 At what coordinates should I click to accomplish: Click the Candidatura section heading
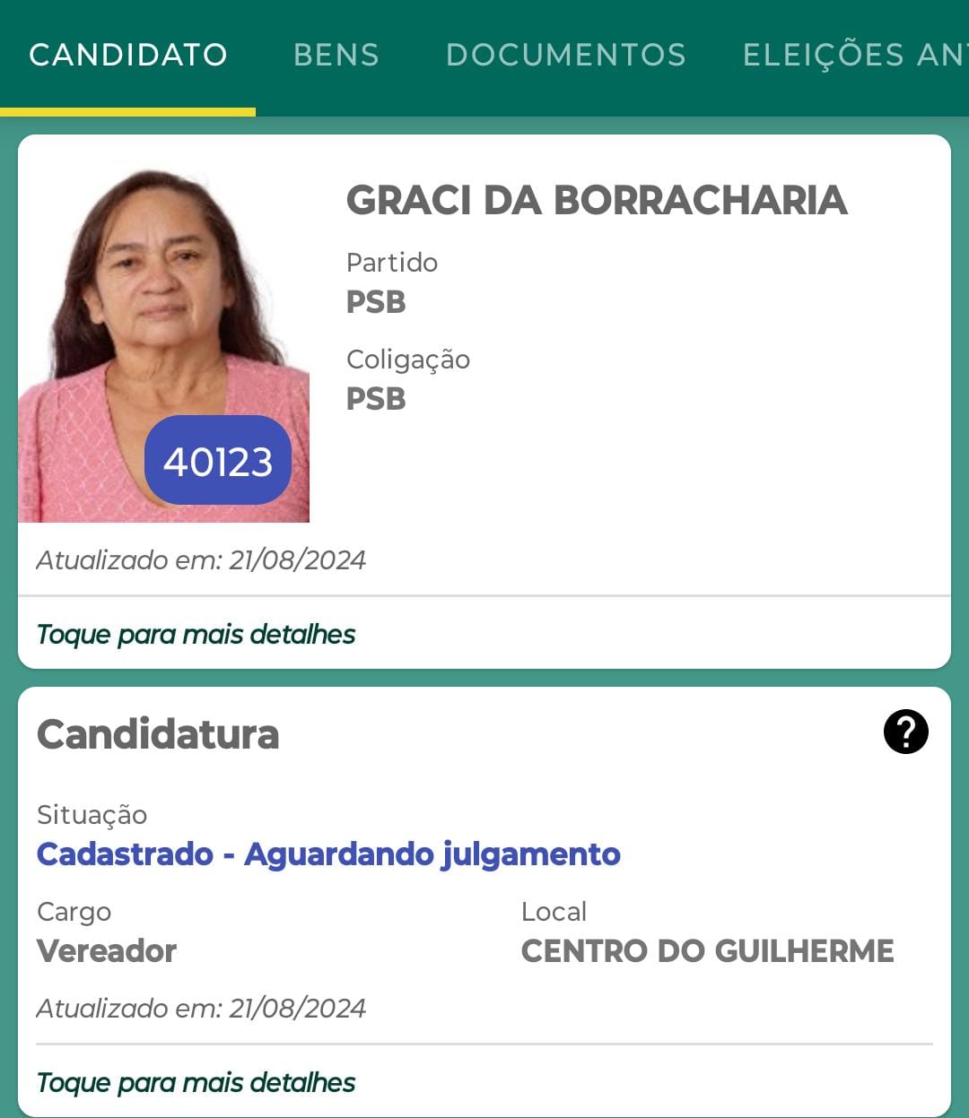pos(158,734)
